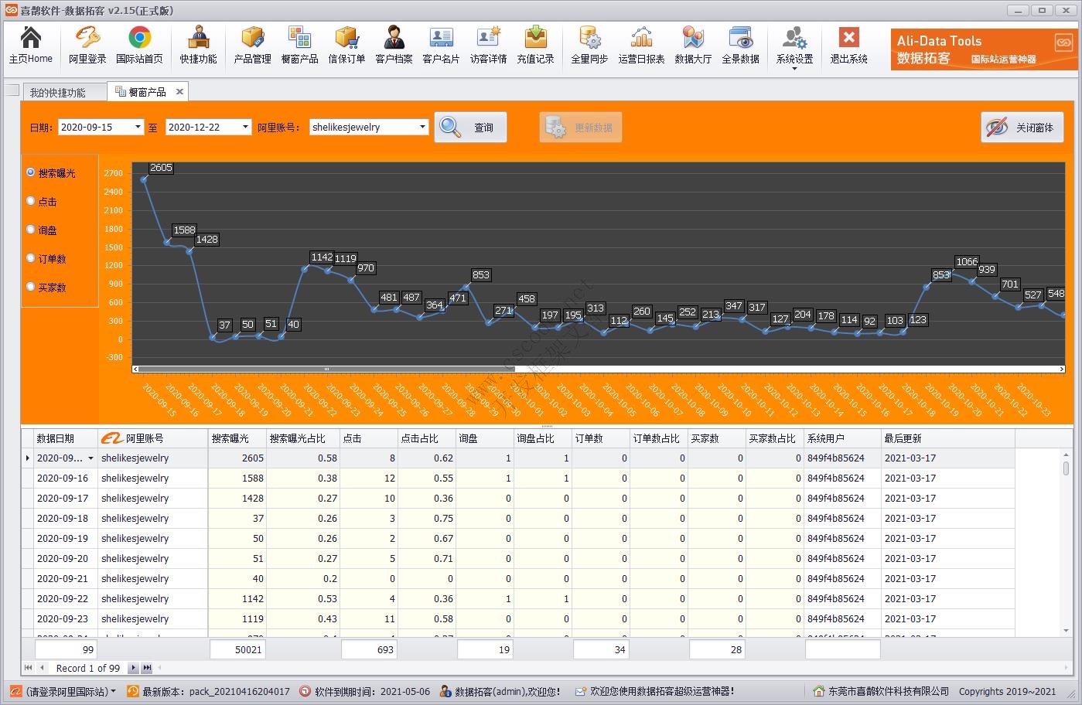Viewport: 1082px width, 705px height.
Task: Open 全景数据 panorama data icon
Action: (x=740, y=45)
